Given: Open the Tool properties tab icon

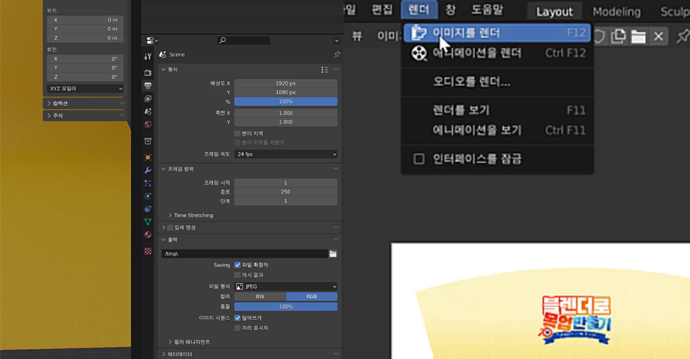Looking at the screenshot, I should [x=148, y=56].
